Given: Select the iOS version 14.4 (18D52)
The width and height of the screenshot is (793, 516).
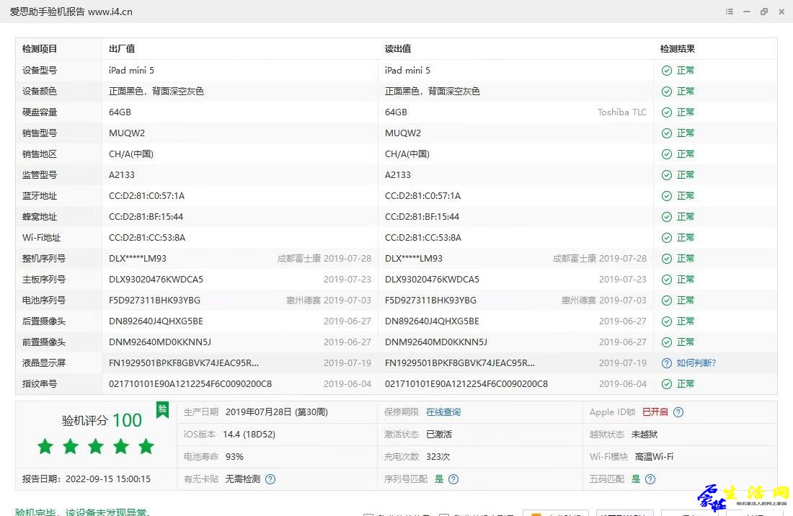Looking at the screenshot, I should tap(249, 434).
